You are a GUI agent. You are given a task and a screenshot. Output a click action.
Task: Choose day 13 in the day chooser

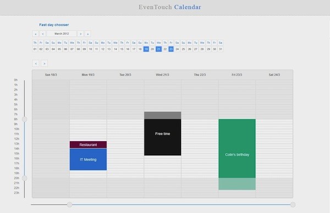(109, 49)
